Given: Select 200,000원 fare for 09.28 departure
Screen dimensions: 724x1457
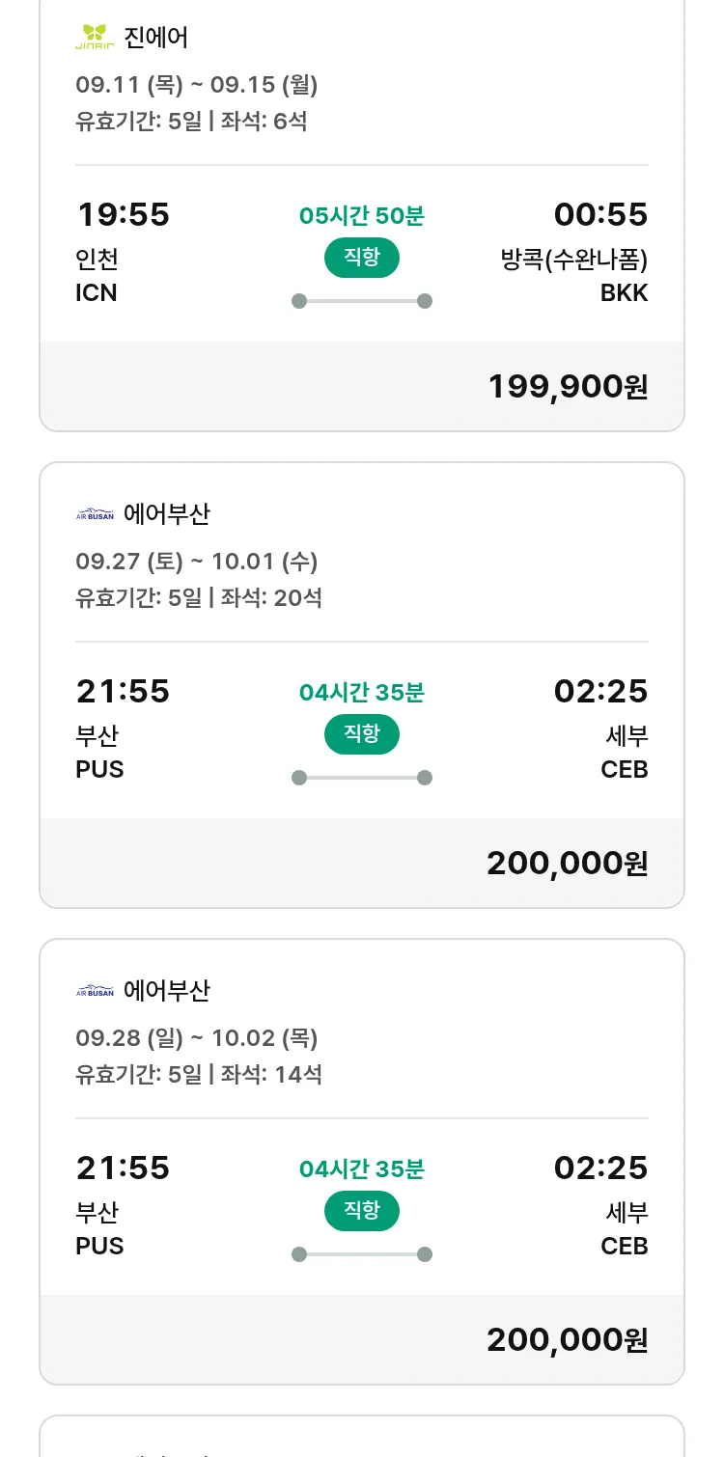Looking at the screenshot, I should pos(568,1340).
